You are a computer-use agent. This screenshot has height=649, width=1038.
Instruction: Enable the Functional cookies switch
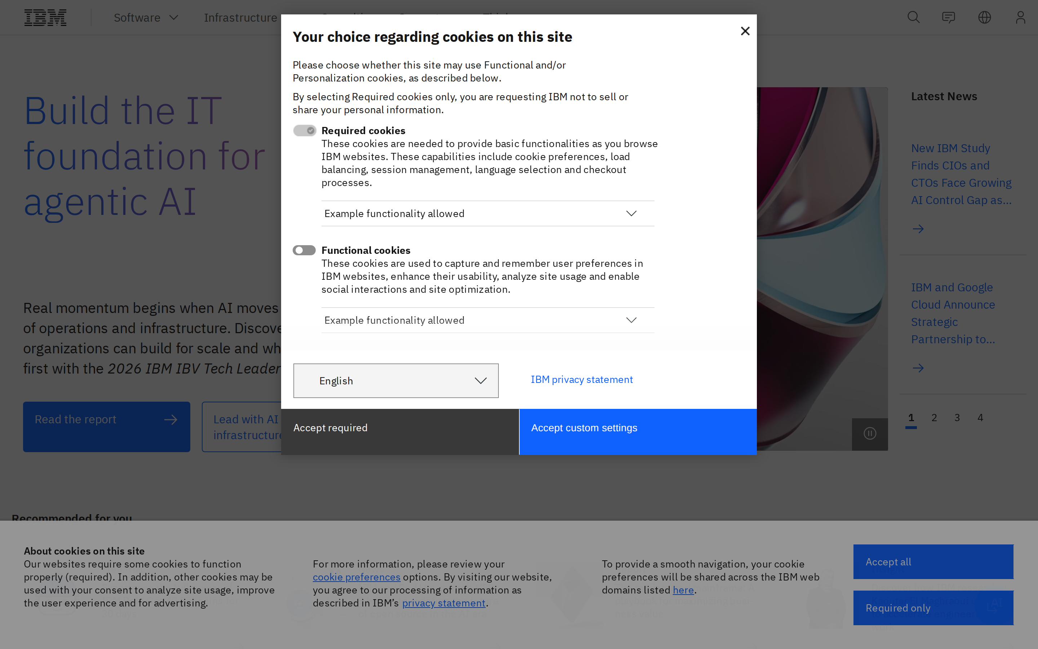click(304, 250)
